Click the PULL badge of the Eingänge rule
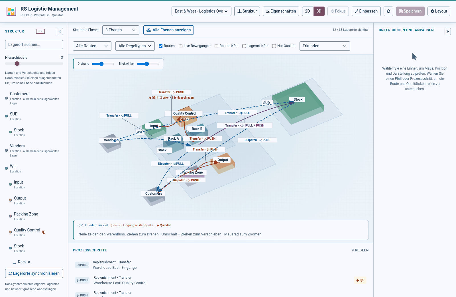 coord(82,265)
